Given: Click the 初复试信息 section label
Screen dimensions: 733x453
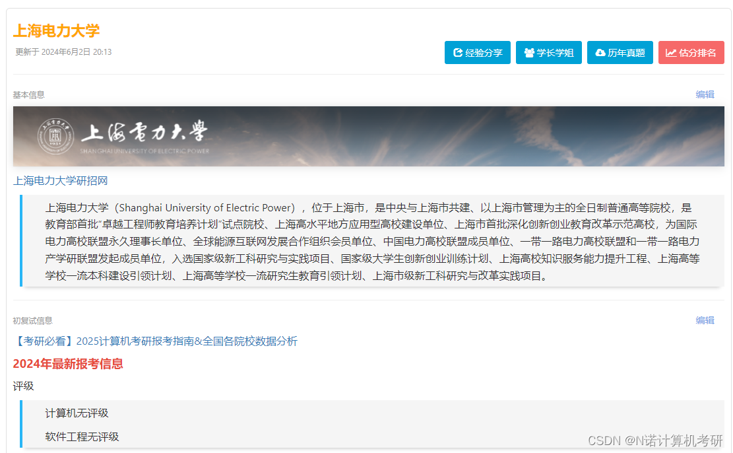Looking at the screenshot, I should (33, 321).
